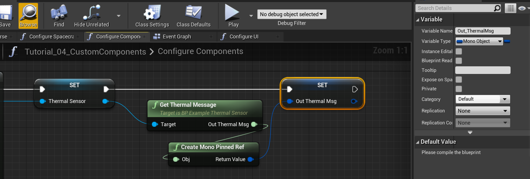
Task: Click the Browse magnifier icon
Action: (x=28, y=13)
